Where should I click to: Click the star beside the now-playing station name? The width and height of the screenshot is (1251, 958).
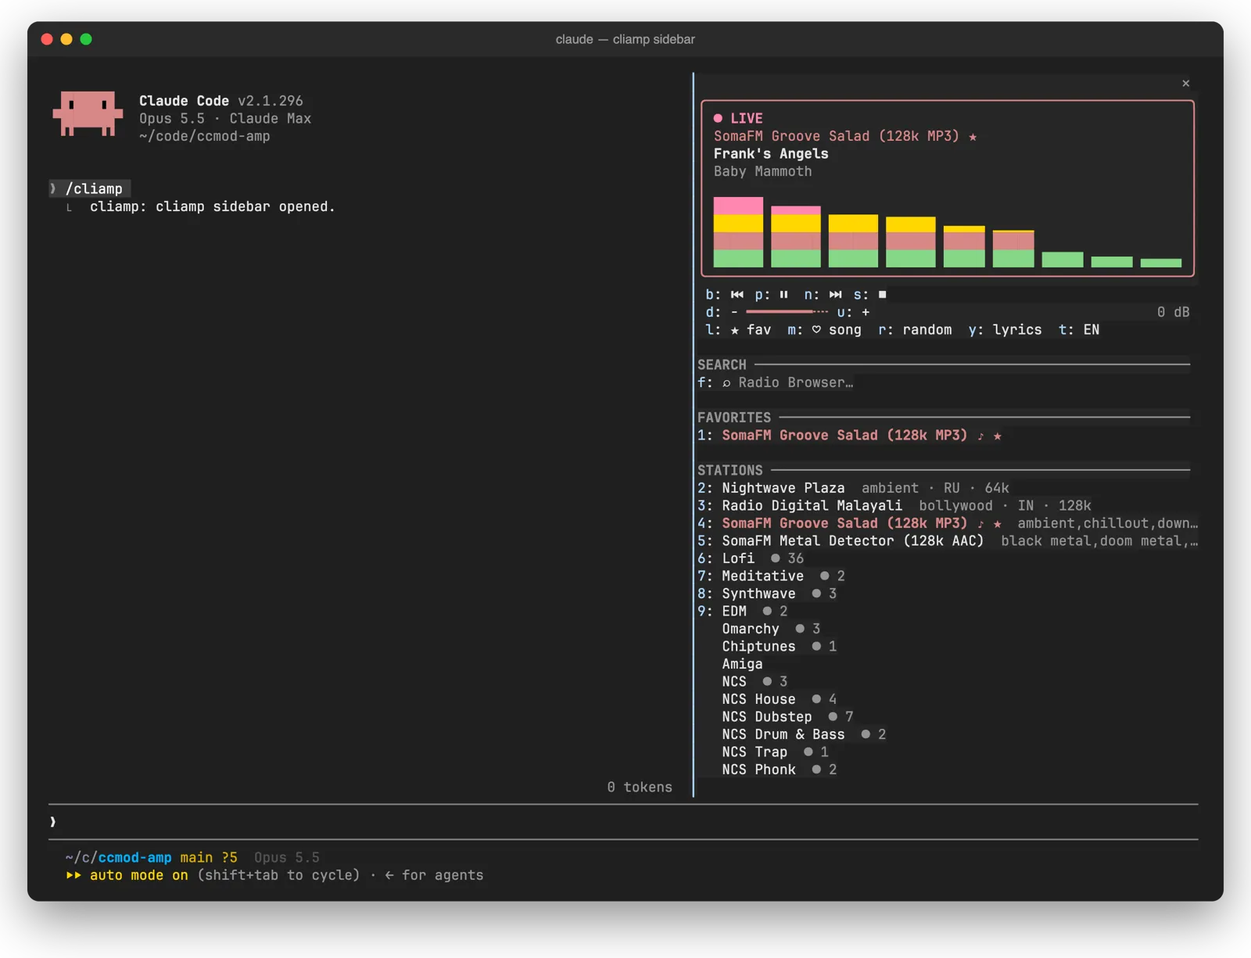point(973,137)
